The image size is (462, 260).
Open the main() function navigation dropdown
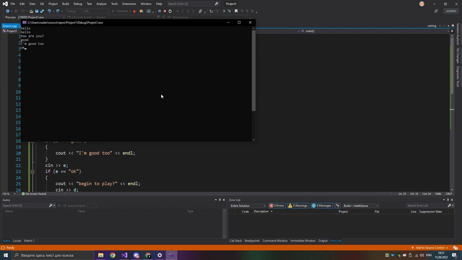(375, 31)
